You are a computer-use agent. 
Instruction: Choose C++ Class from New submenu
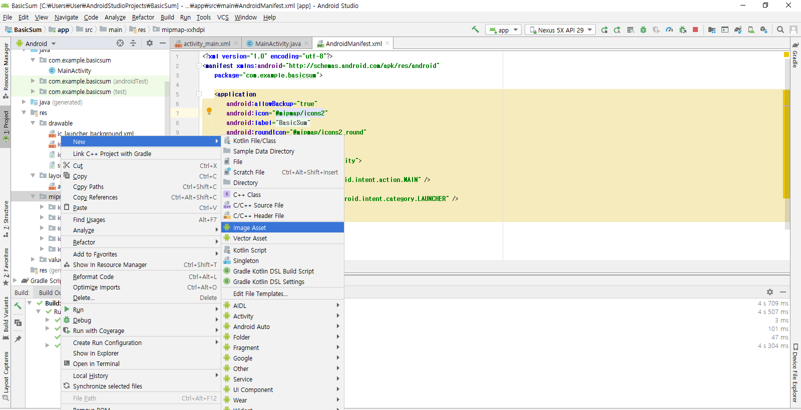[282, 194]
